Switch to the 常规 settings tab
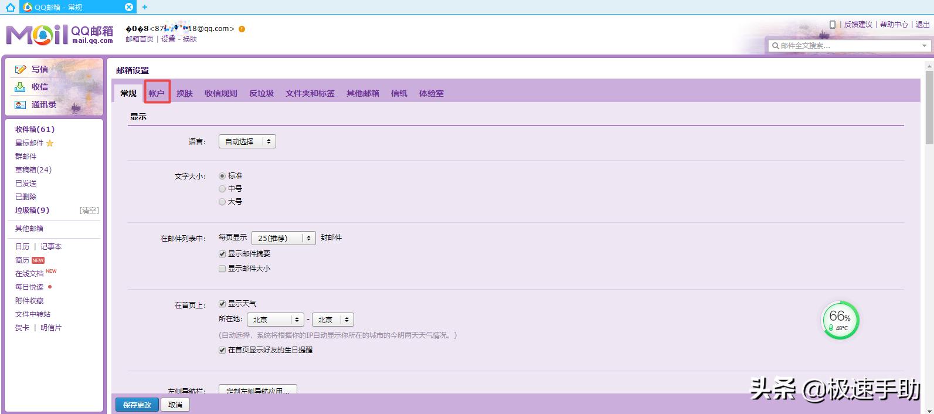The image size is (934, 414). coord(128,93)
